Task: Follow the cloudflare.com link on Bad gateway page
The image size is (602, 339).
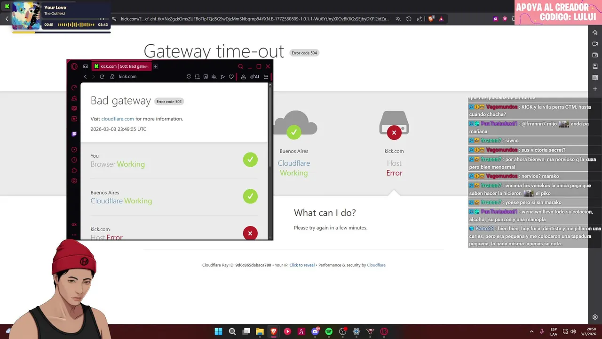Action: coord(118,119)
